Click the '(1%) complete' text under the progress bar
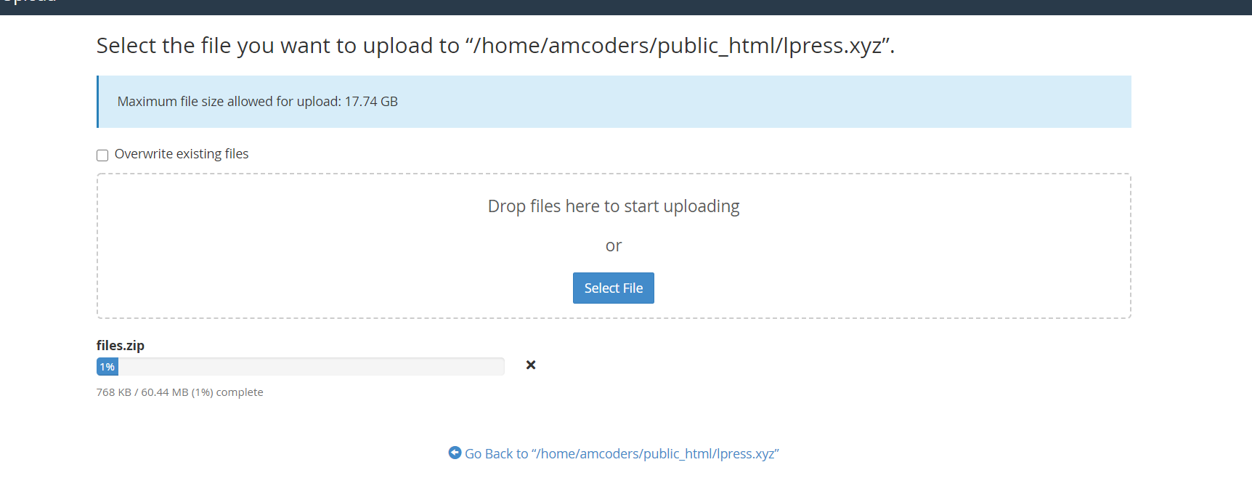 [227, 392]
